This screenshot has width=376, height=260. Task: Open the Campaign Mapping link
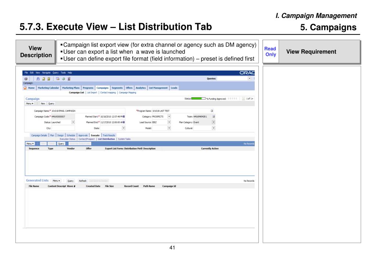[x=128, y=93]
